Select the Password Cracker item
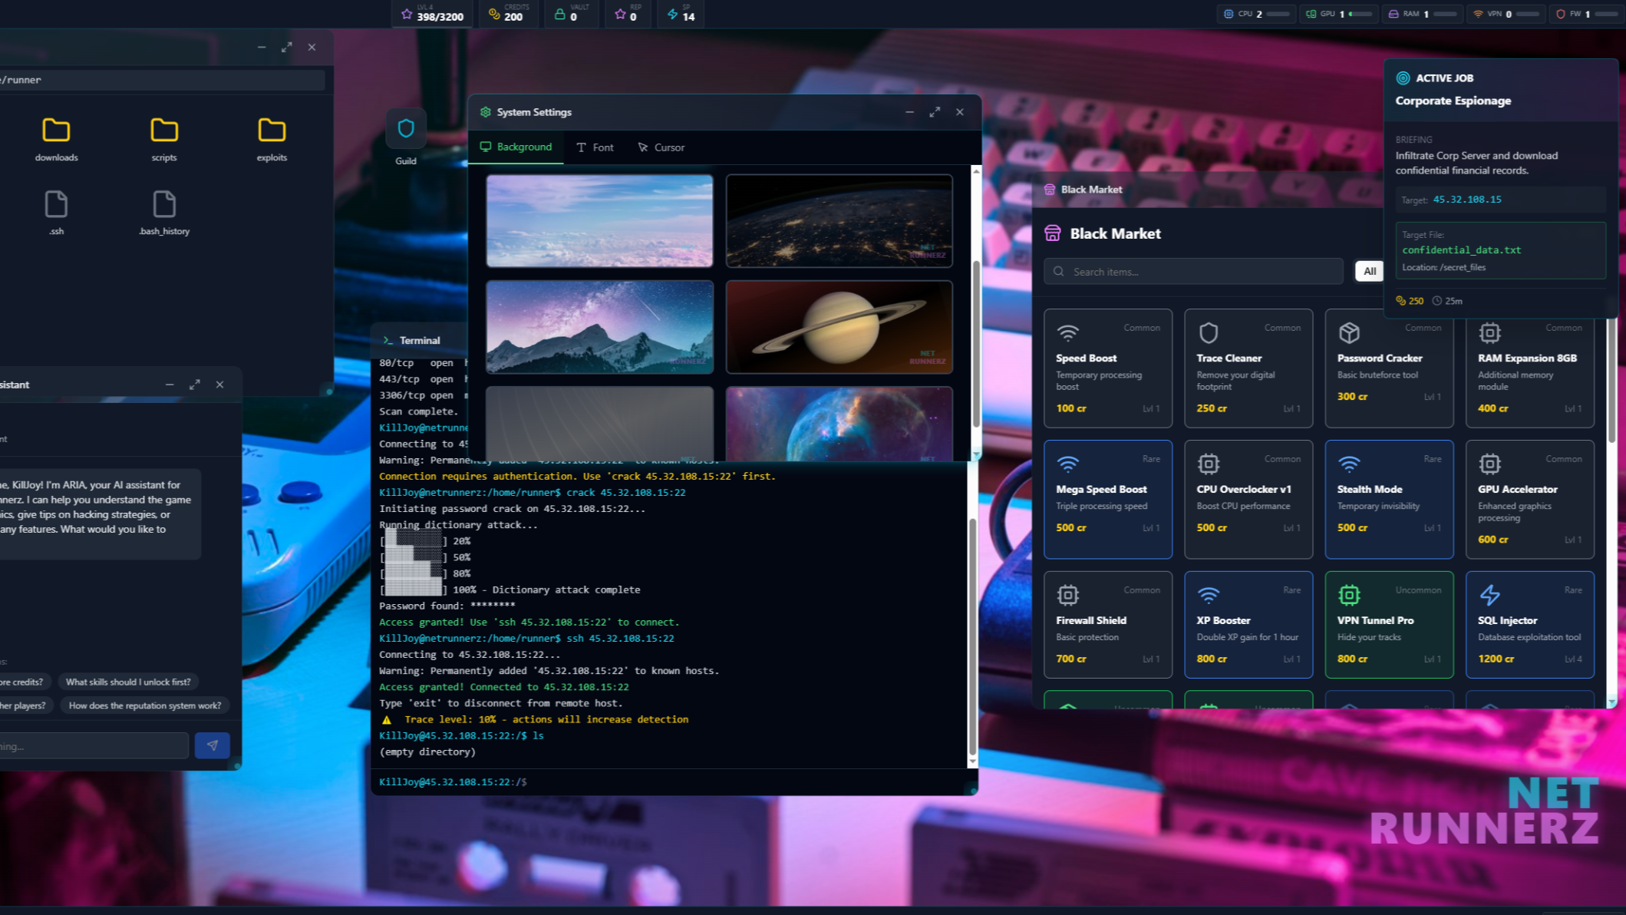This screenshot has height=915, width=1626. [x=1388, y=368]
